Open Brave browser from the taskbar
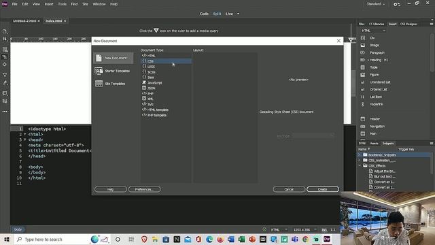 [144, 239]
